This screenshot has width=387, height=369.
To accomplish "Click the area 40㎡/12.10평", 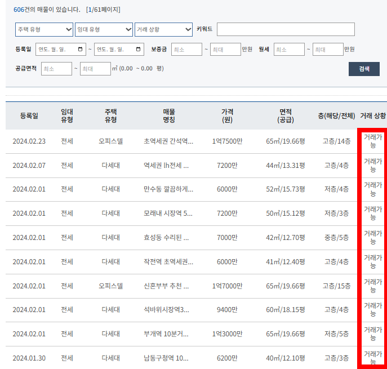I will click(286, 358).
